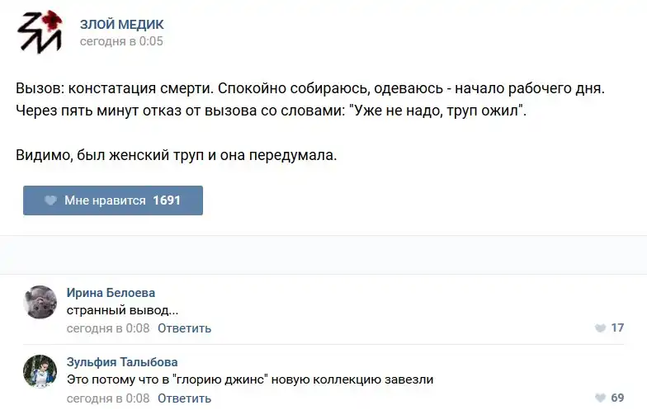The image size is (647, 410).
Task: Open post timestamp "сегодня в 0:05"
Action: pyautogui.click(x=121, y=41)
